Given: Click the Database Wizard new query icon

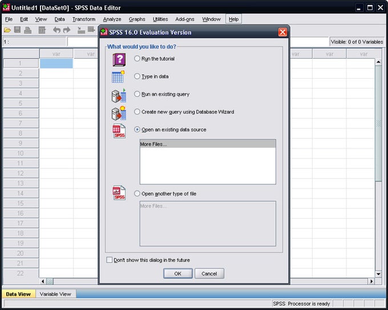Looking at the screenshot, I should pos(119,113).
